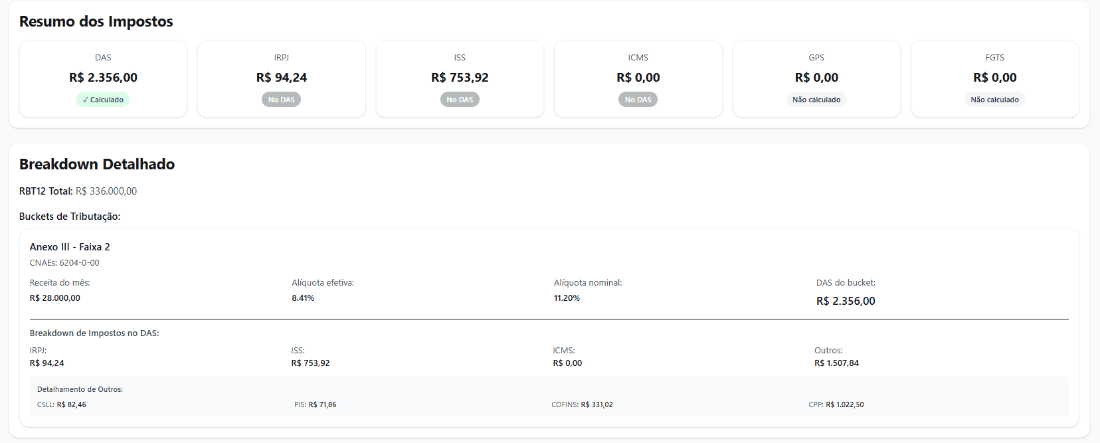Click the Alíquota efetiva value 8.41%
Screen dimensions: 1100x443
[303, 298]
